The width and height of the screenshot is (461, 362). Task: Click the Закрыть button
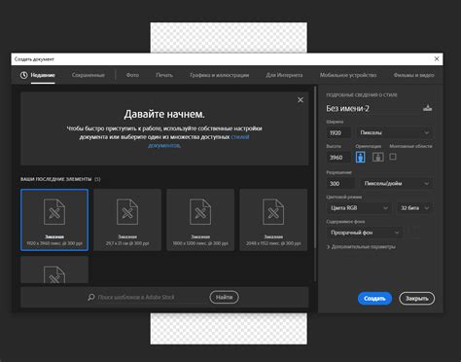417,299
